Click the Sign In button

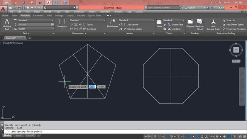click(x=190, y=8)
